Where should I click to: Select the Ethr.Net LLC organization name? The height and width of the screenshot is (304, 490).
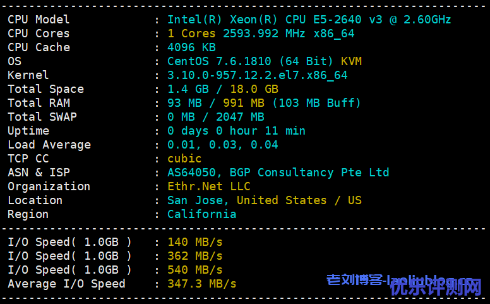pyautogui.click(x=208, y=186)
